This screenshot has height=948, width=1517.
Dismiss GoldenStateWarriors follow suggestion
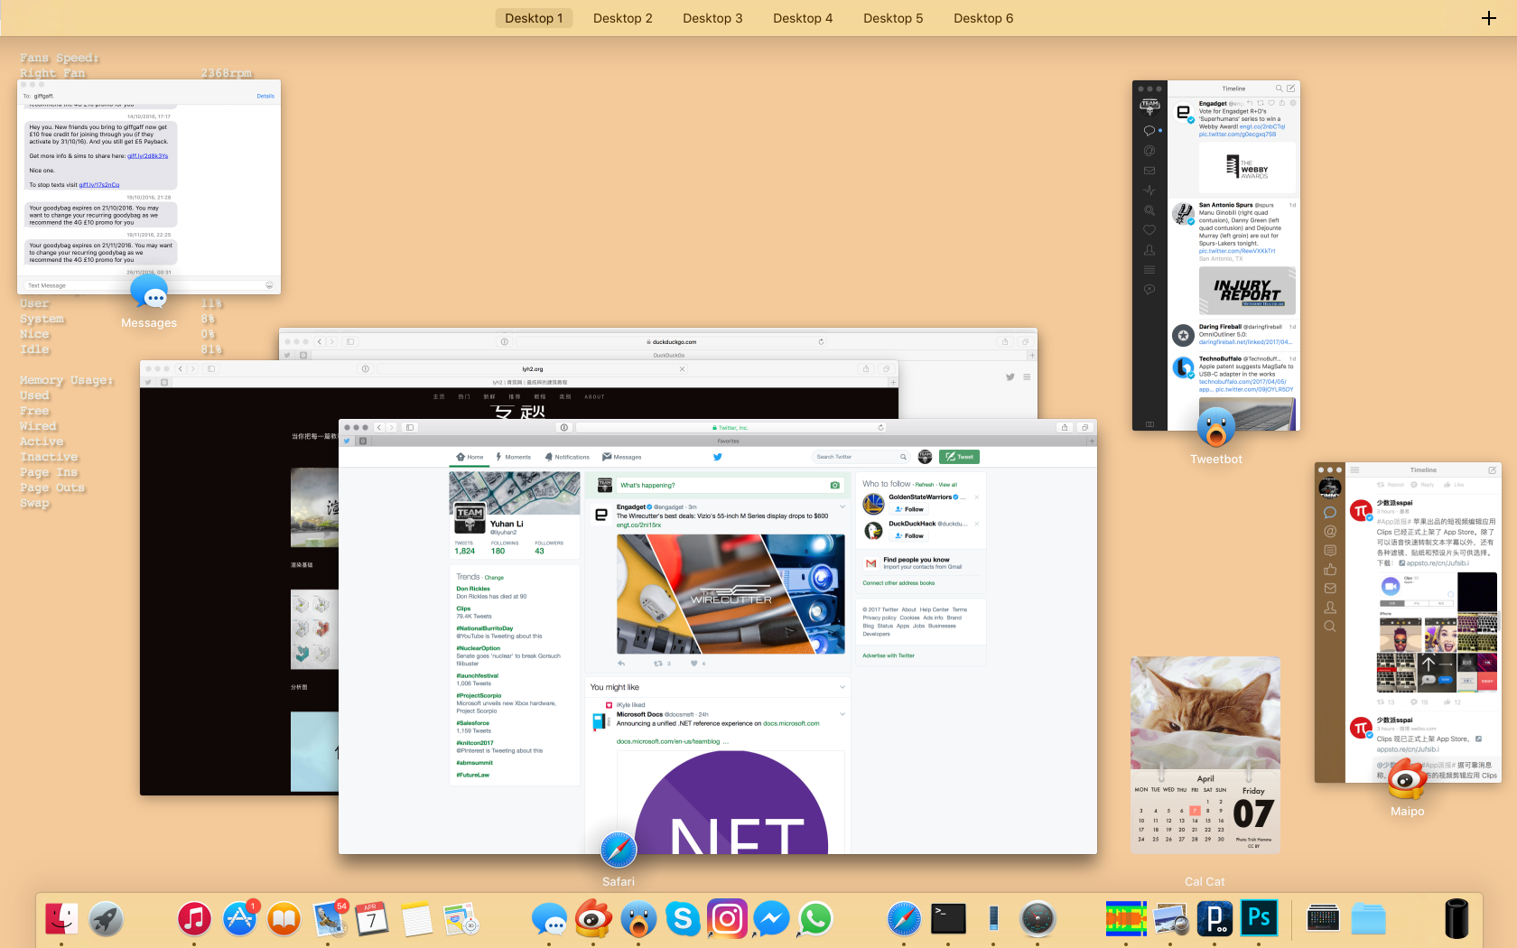977,497
